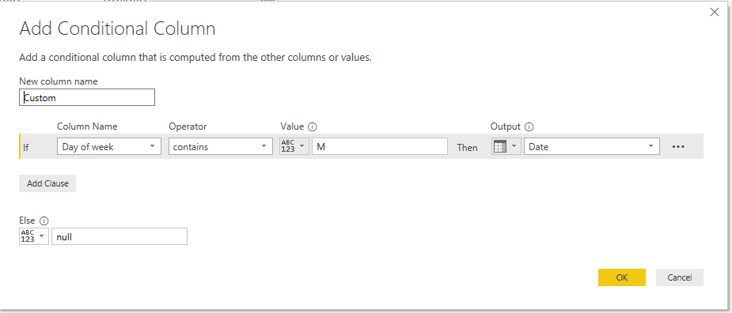Click the info icon next to Else
The height and width of the screenshot is (313, 732).
click(x=44, y=221)
